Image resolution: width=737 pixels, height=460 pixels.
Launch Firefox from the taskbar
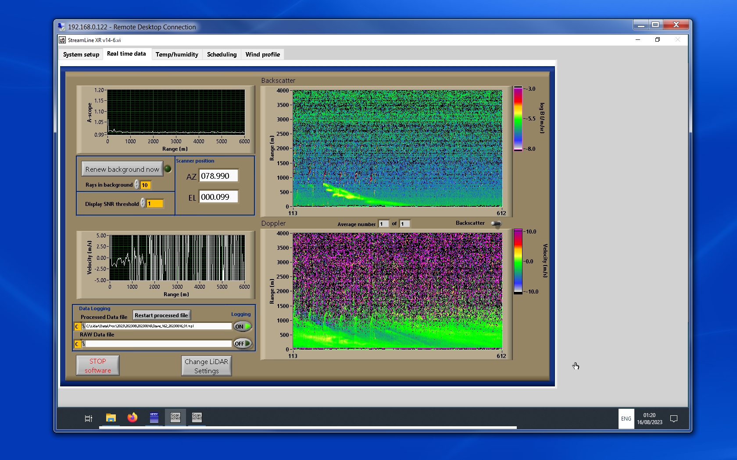point(132,418)
